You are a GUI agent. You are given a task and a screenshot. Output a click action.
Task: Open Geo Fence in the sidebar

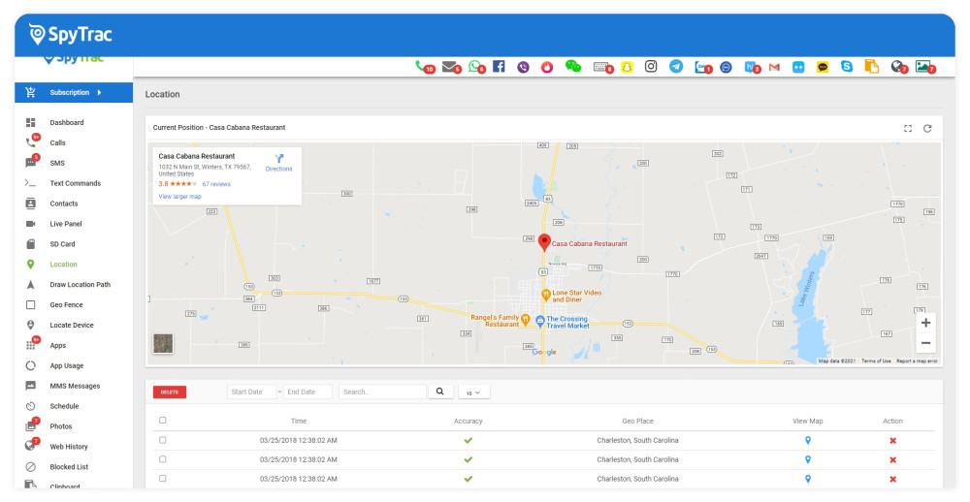[66, 304]
